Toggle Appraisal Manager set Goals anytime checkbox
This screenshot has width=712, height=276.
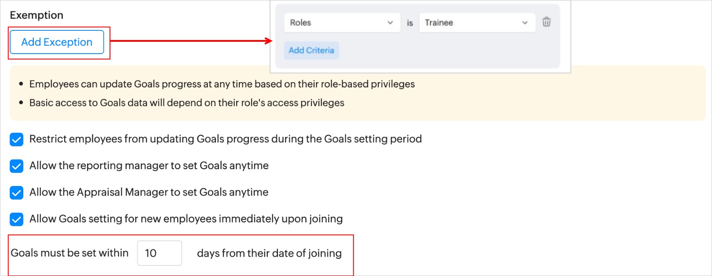coord(17,192)
